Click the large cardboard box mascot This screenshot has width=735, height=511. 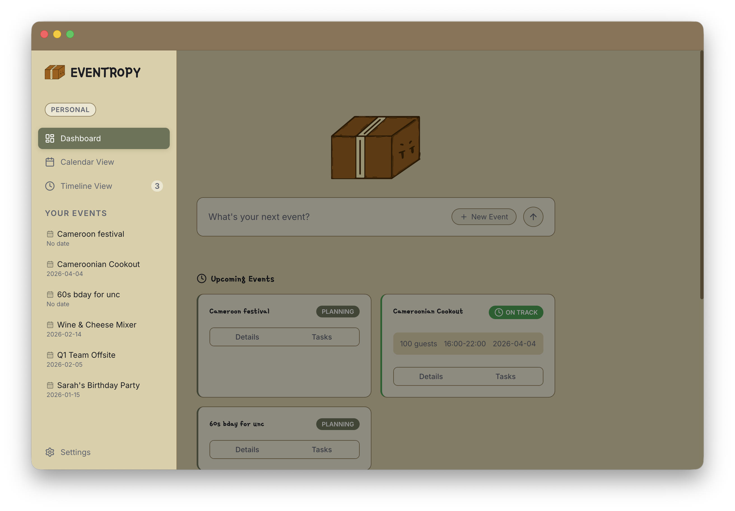click(375, 147)
